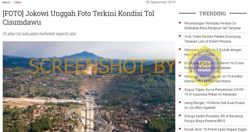Click the red bullet beside Gugus Tugas story
The width and height of the screenshot is (250, 132).
180,89
